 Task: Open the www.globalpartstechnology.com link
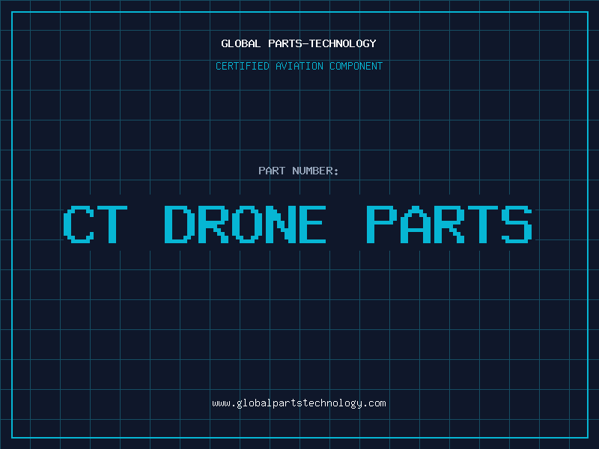pos(299,403)
